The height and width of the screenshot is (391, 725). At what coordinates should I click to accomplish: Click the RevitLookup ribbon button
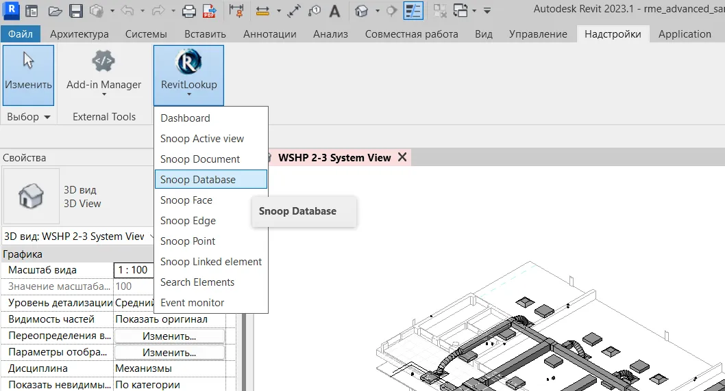[x=188, y=75]
